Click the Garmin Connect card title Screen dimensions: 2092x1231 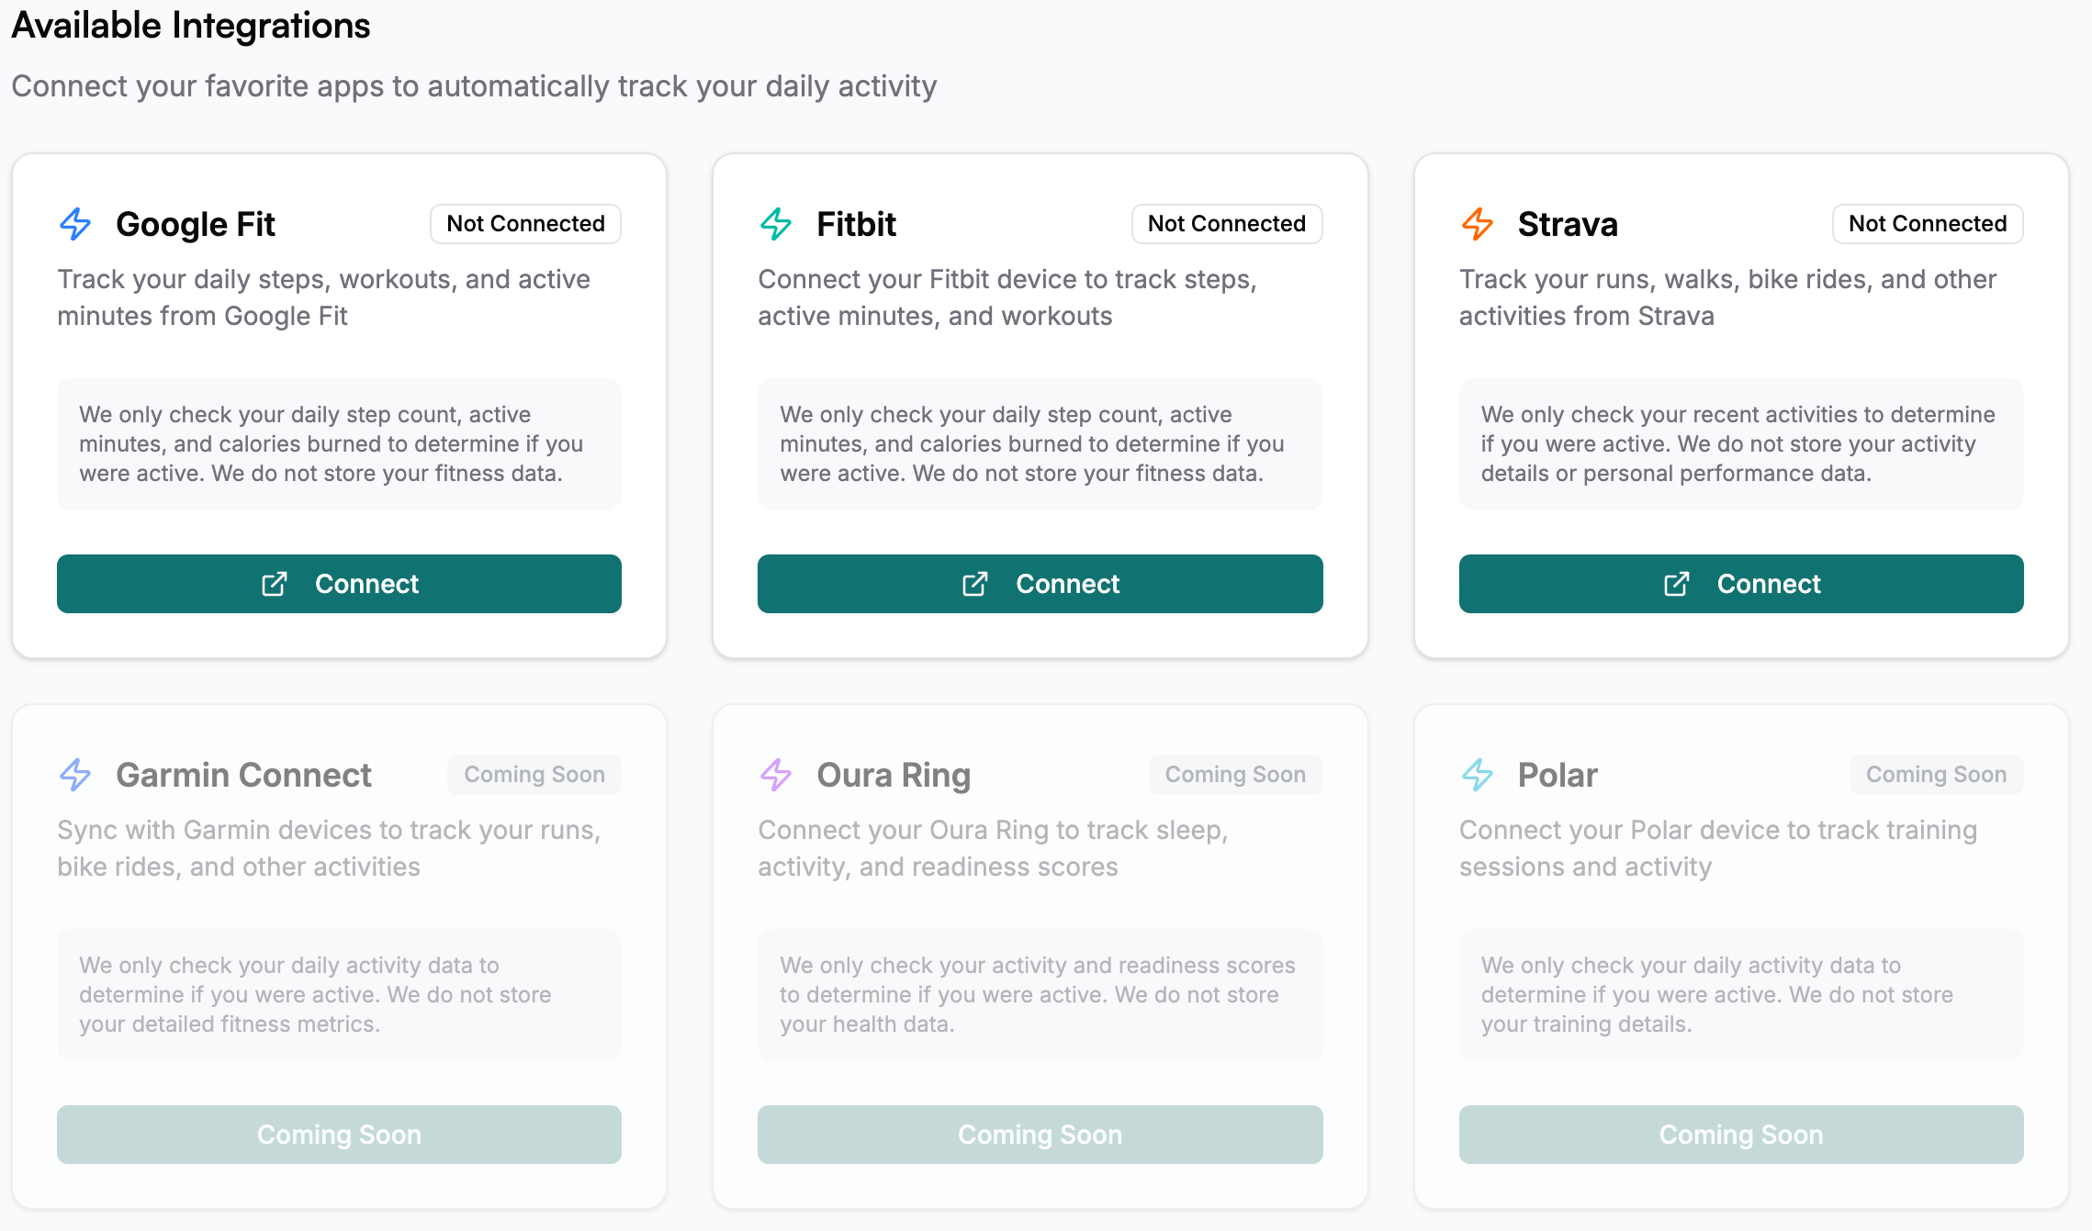(243, 775)
